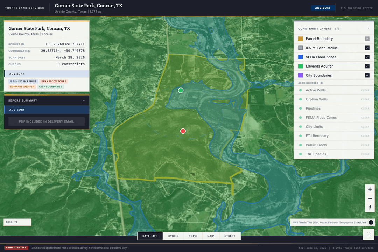Select the red marker inside the parcel
This screenshot has width=378, height=252.
[183, 131]
